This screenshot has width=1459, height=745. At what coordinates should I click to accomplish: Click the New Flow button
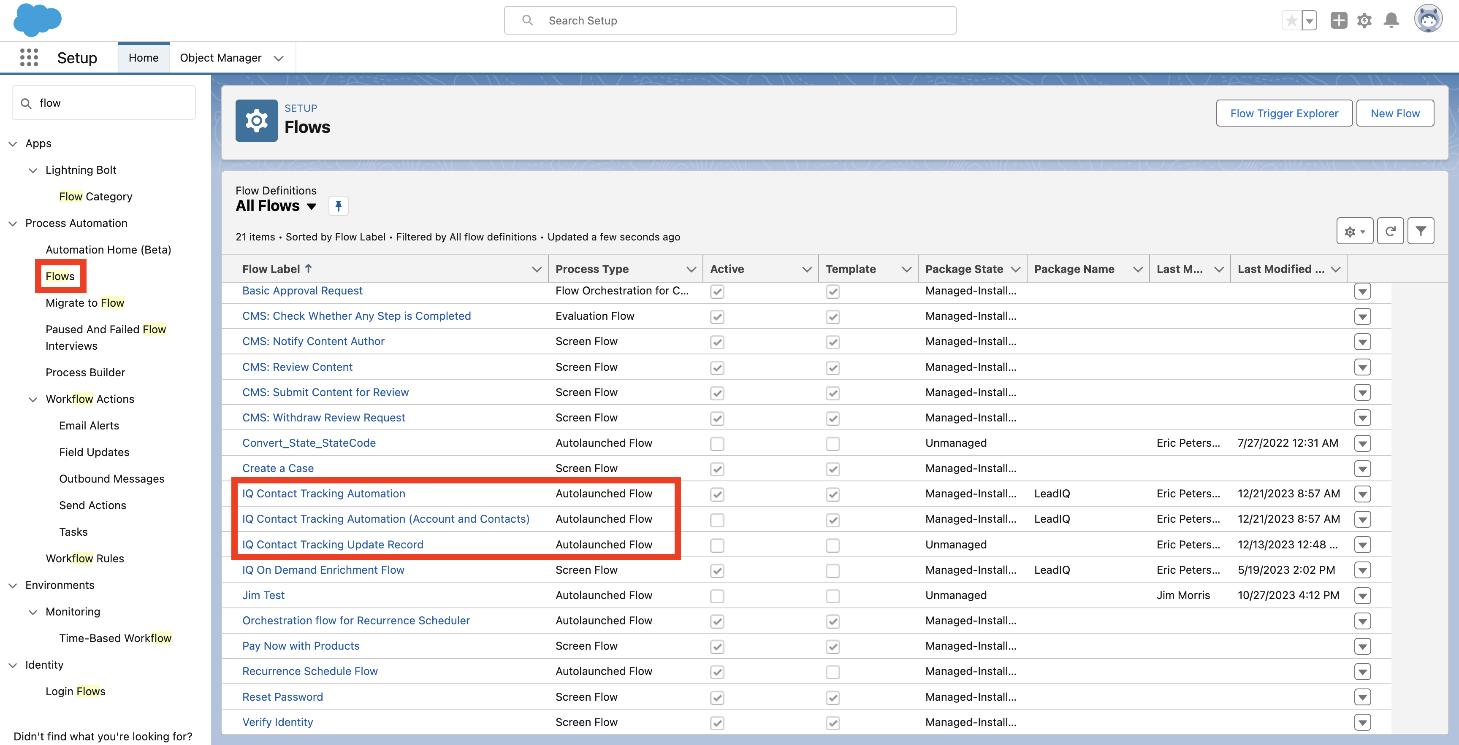(1394, 113)
